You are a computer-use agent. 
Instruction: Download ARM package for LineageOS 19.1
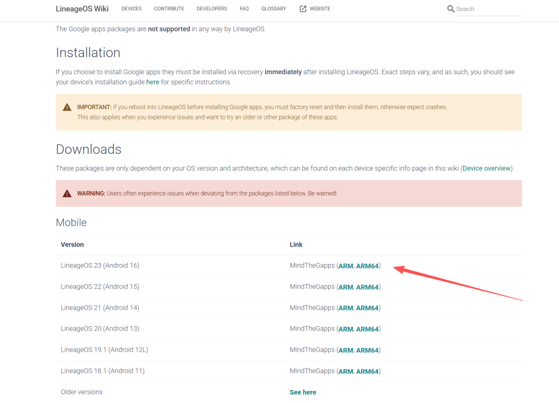346,350
